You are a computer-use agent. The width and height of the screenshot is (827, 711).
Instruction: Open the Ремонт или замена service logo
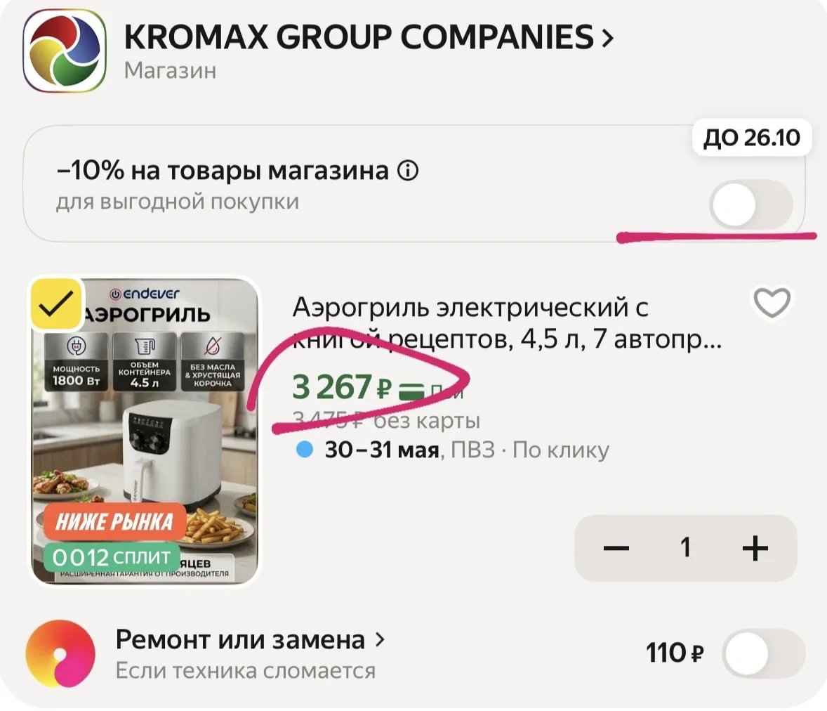[60, 653]
